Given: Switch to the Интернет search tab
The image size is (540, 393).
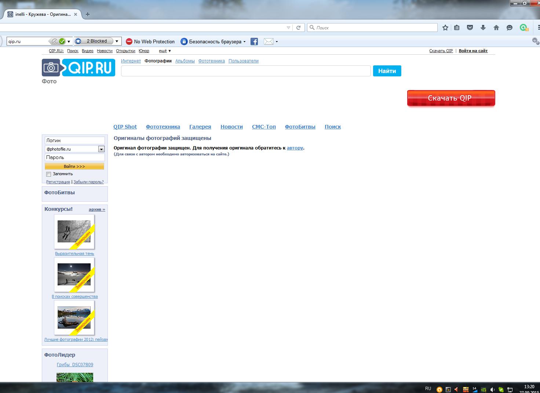Looking at the screenshot, I should point(131,61).
